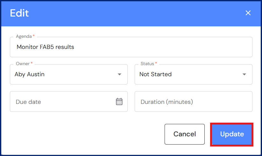This screenshot has width=262, height=156.
Task: Focus the Due date input field
Action: tap(60, 102)
